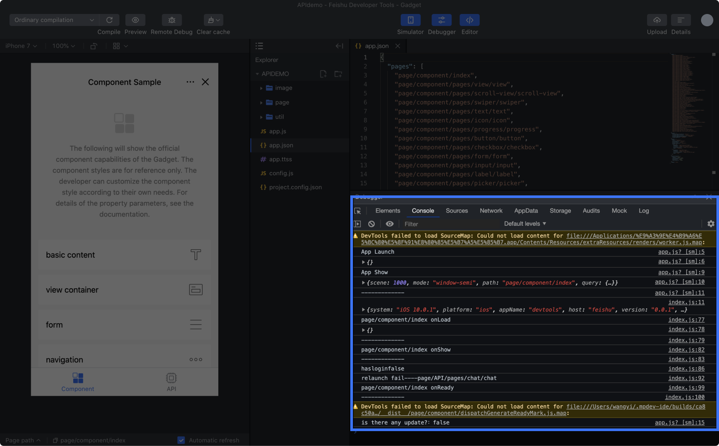
Task: Open the Ordinary compilation dropdown
Action: pos(54,20)
